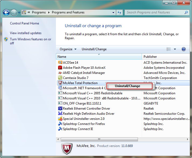Choose Uninstall/Change in the context menu
The image size is (192, 158).
(x=129, y=86)
